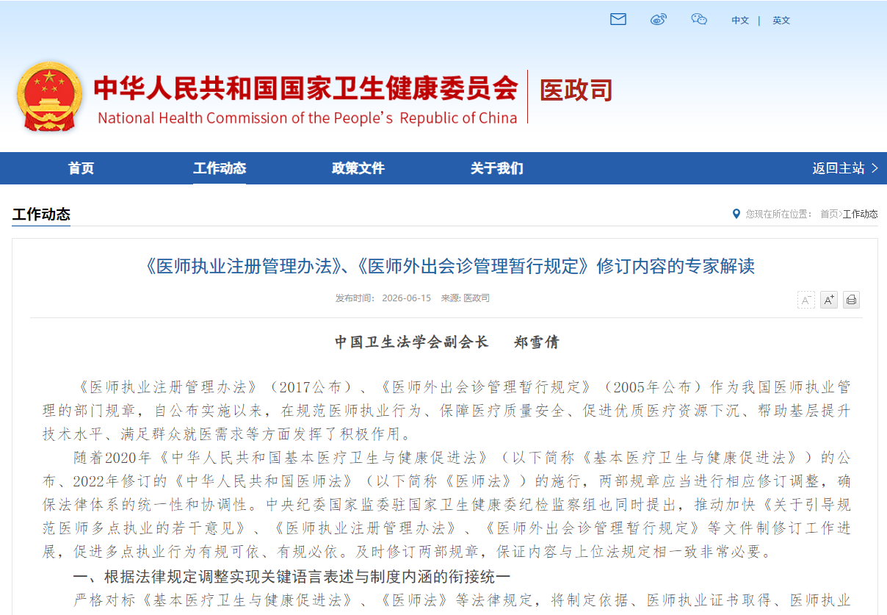Click 首页 in the breadcrumb
The image size is (887, 615).
829,214
